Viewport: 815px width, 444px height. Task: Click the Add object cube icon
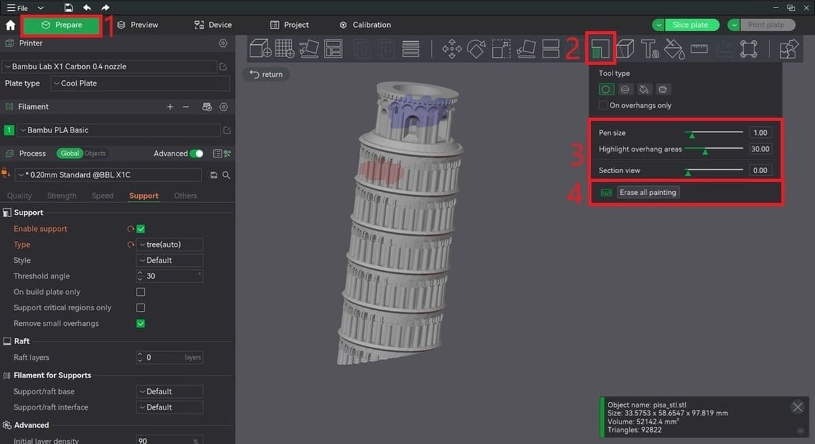point(260,49)
